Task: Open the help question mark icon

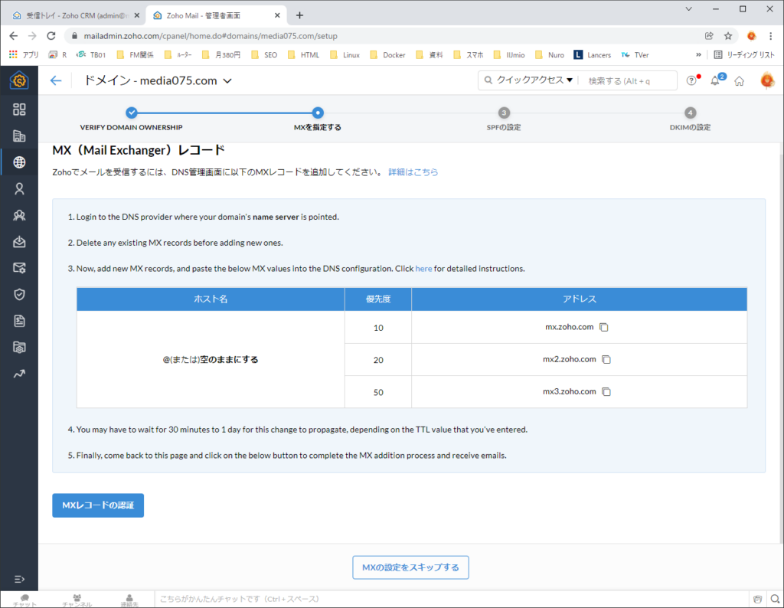Action: coord(691,80)
